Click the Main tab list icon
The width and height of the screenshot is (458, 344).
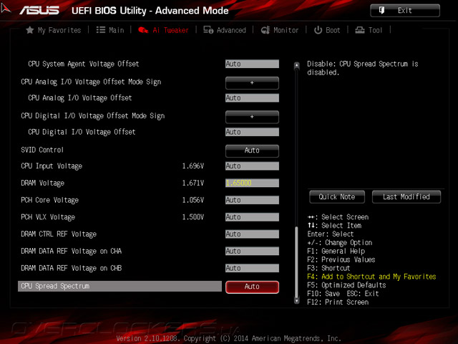pos(101,30)
